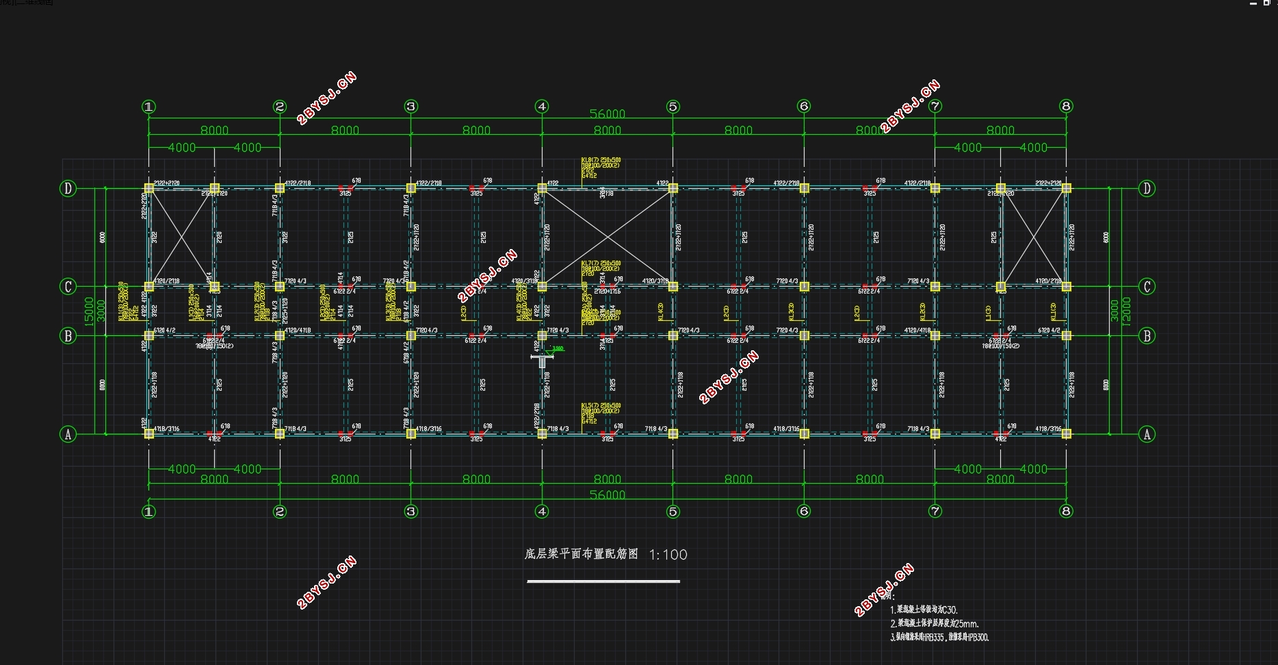Image resolution: width=1278 pixels, height=665 pixels.
Task: Click axis bubble B on the left side
Action: [68, 335]
